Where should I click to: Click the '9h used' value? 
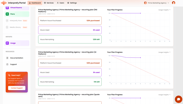[x=96, y=73]
